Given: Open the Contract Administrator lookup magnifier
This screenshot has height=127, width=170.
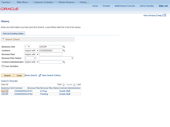Looking at the screenshot, I should coord(64,62).
